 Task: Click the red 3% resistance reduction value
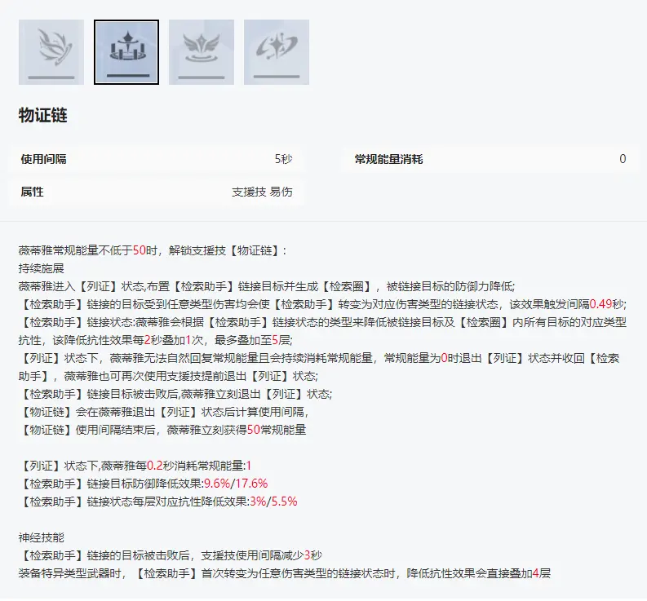[x=256, y=502]
